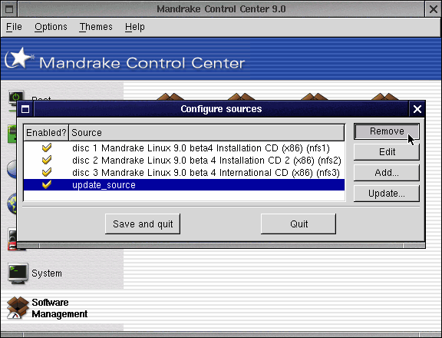The height and width of the screenshot is (338, 442).
Task: Select the disc 1 Installation CD (nfs1) row
Action: pyautogui.click(x=184, y=147)
